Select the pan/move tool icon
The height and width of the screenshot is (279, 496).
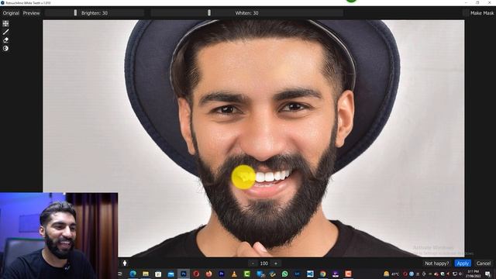(5, 23)
